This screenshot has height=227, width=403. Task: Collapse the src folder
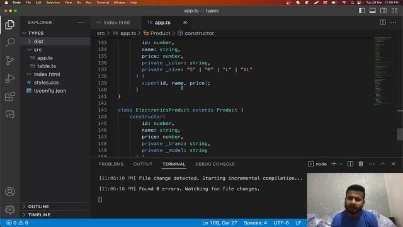55,50
